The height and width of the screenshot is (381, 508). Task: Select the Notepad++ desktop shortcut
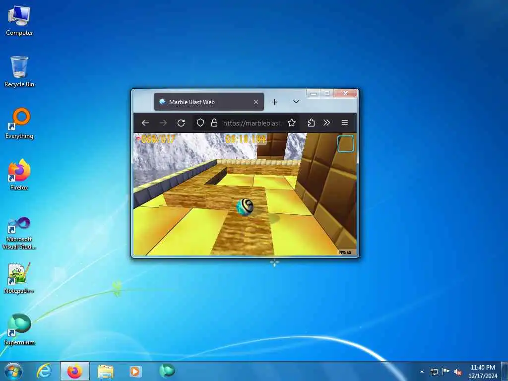19,278
